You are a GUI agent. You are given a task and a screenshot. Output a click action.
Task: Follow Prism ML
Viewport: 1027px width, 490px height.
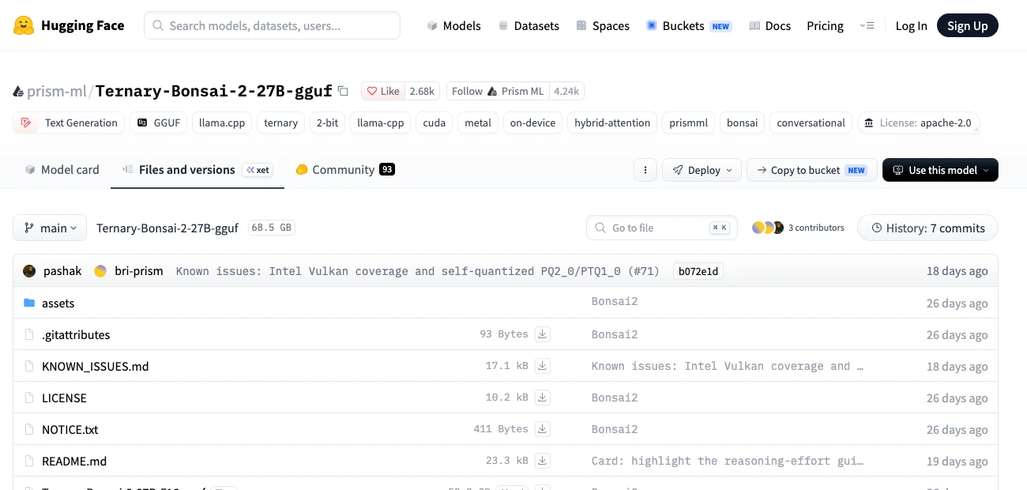coord(498,91)
